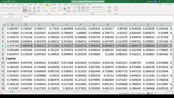This screenshot has height=98, width=174.
Task: Open the Page Layout tab
Action: [21, 4]
